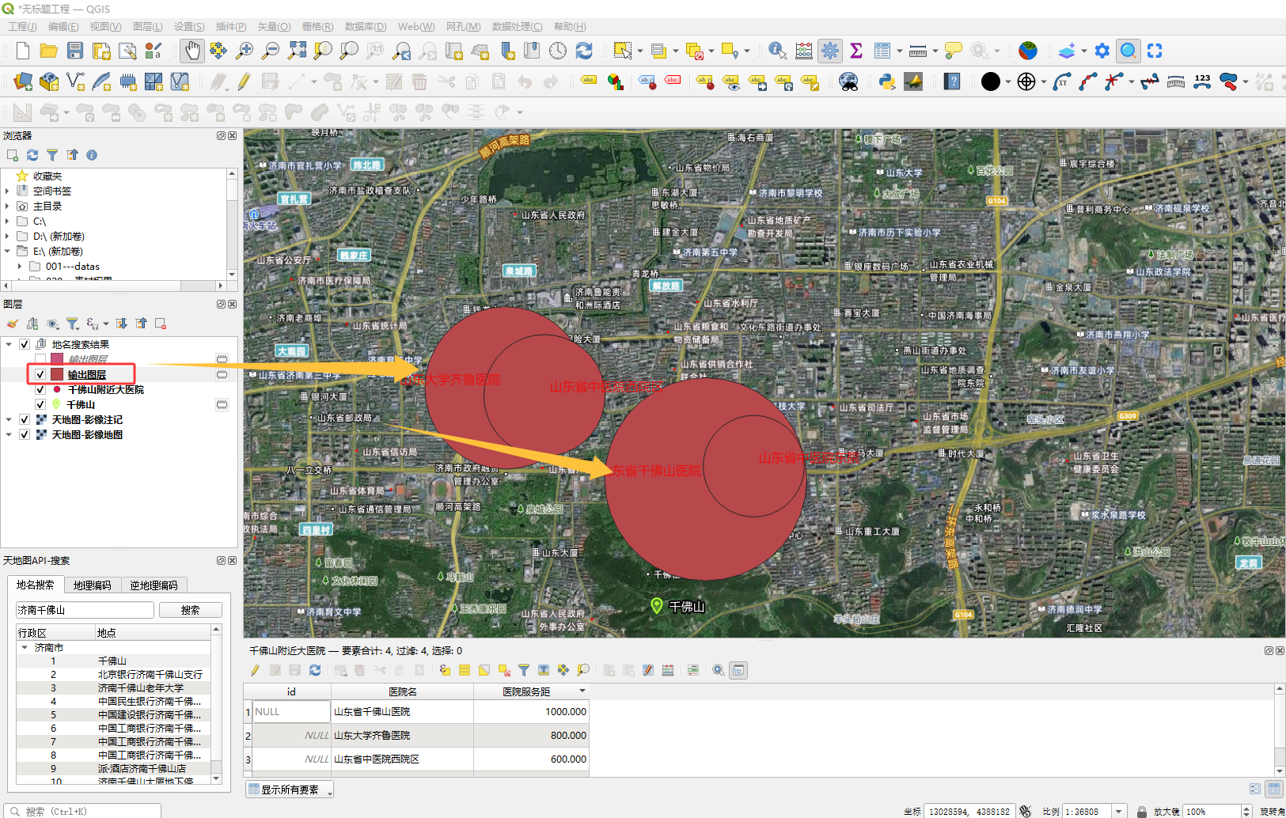This screenshot has width=1286, height=818.
Task: Activate the Identify Features tool
Action: (777, 51)
